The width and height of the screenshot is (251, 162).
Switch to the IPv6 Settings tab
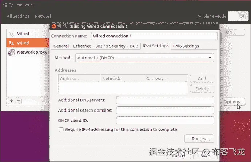186,46
